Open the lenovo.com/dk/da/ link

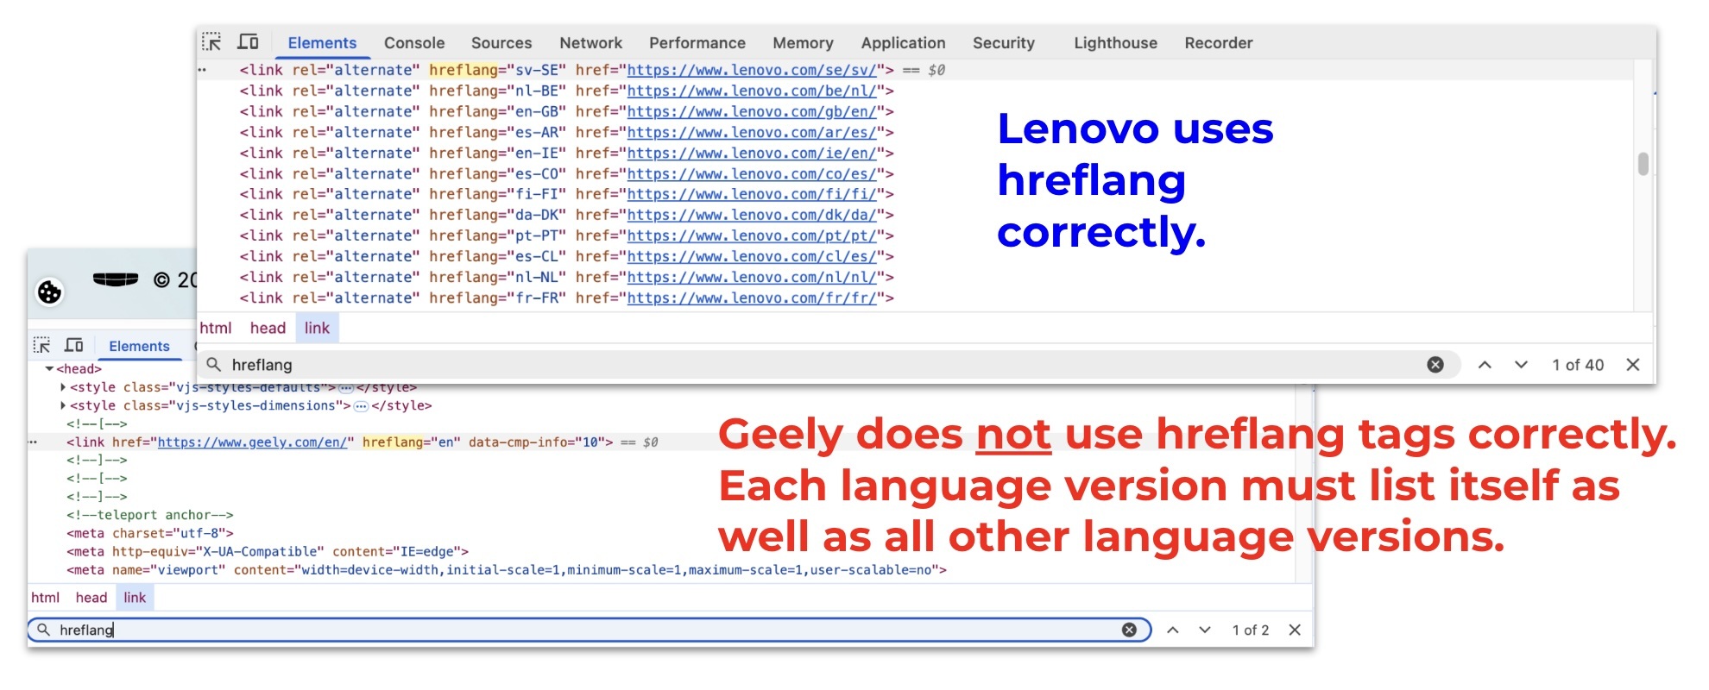click(752, 215)
